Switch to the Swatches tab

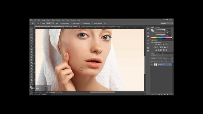pyautogui.click(x=158, y=28)
